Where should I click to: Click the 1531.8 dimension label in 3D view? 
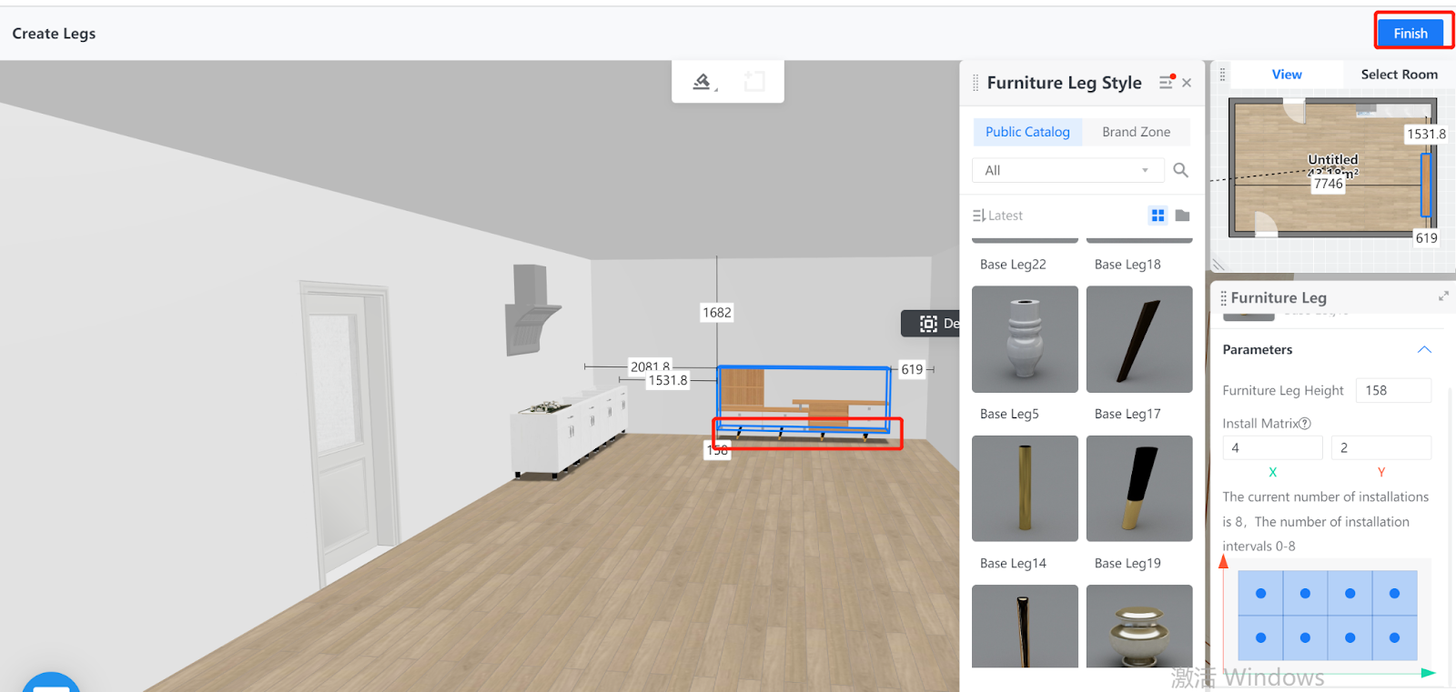click(668, 380)
